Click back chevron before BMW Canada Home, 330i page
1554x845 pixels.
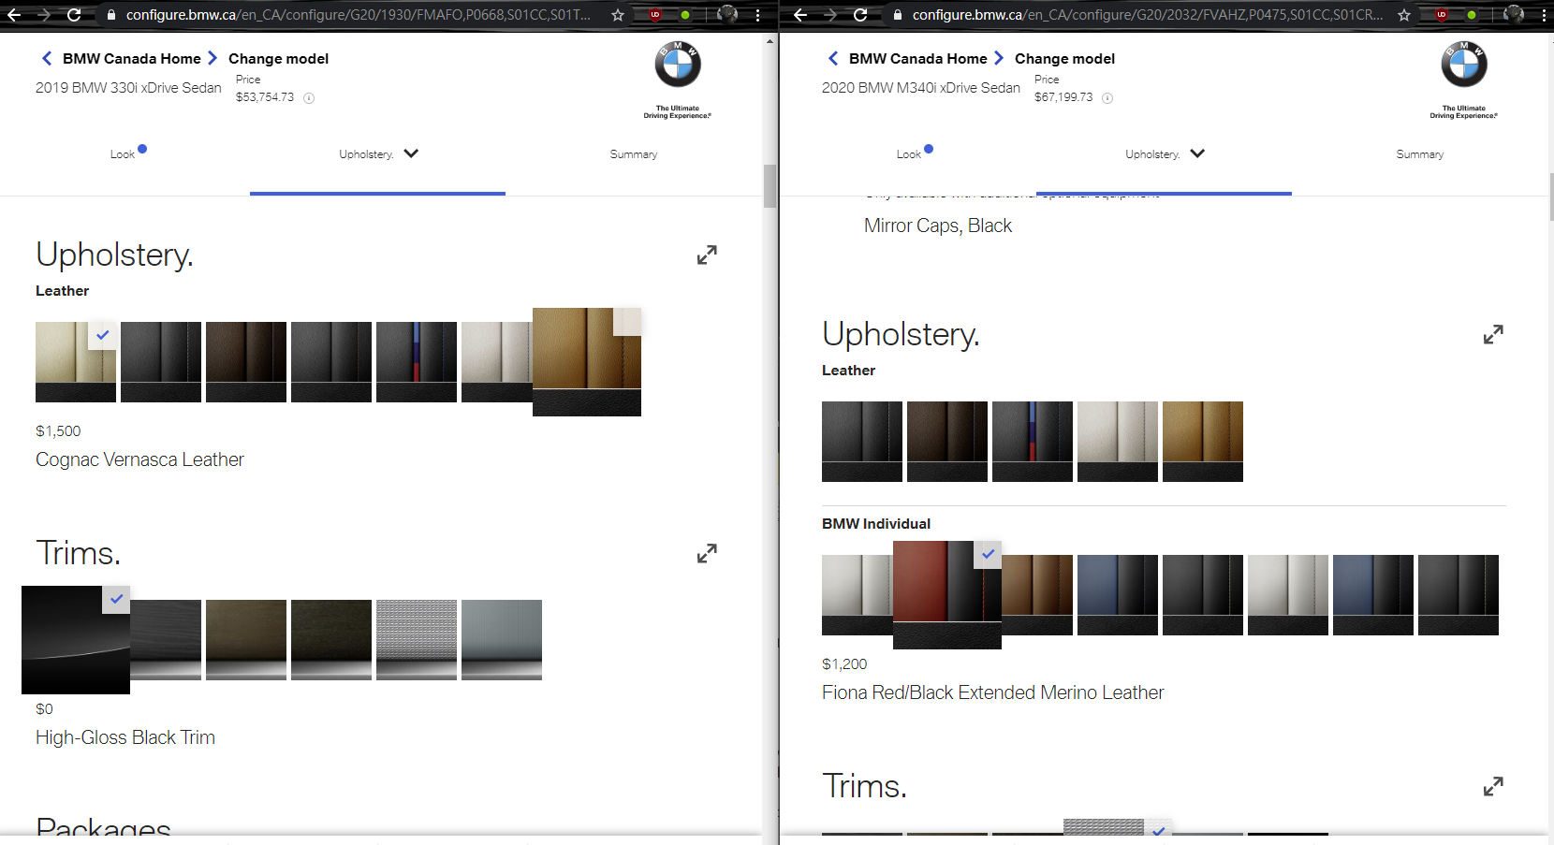[x=47, y=58]
